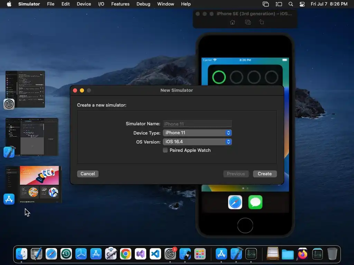Viewport: 354px width, 265px height.
Task: Open Control Center from menu bar
Action: (x=302, y=4)
